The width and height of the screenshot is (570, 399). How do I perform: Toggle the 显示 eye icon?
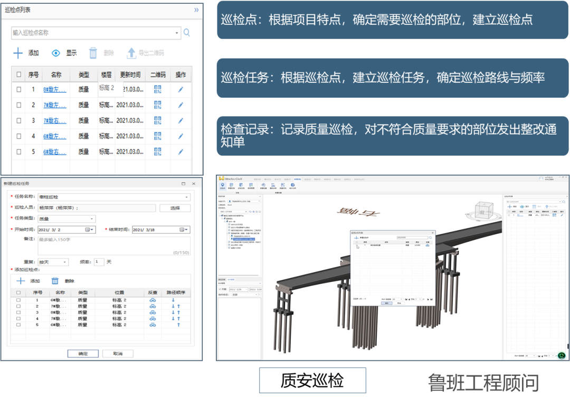tap(55, 53)
